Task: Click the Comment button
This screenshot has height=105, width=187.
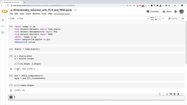Action: click(153, 12)
